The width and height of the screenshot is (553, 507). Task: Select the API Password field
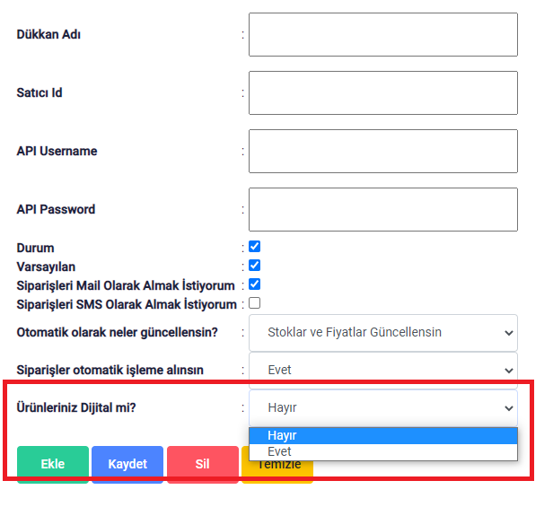click(383, 209)
